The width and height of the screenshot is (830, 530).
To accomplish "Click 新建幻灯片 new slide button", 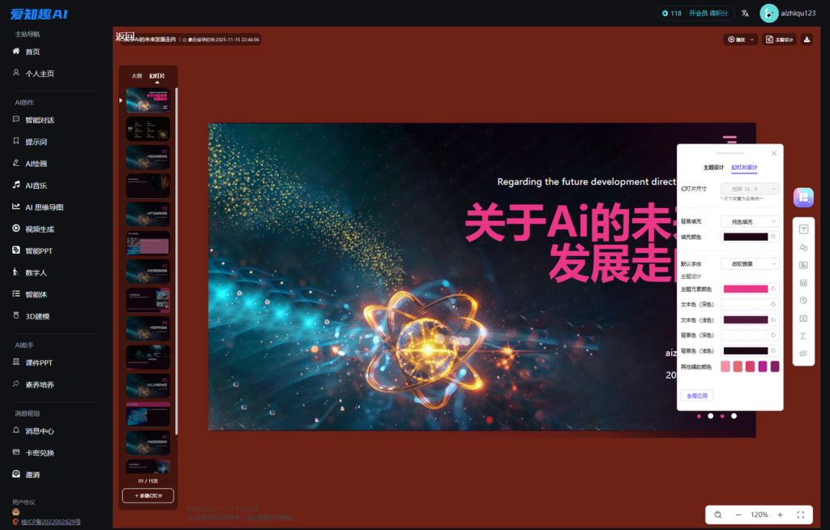I will point(148,496).
